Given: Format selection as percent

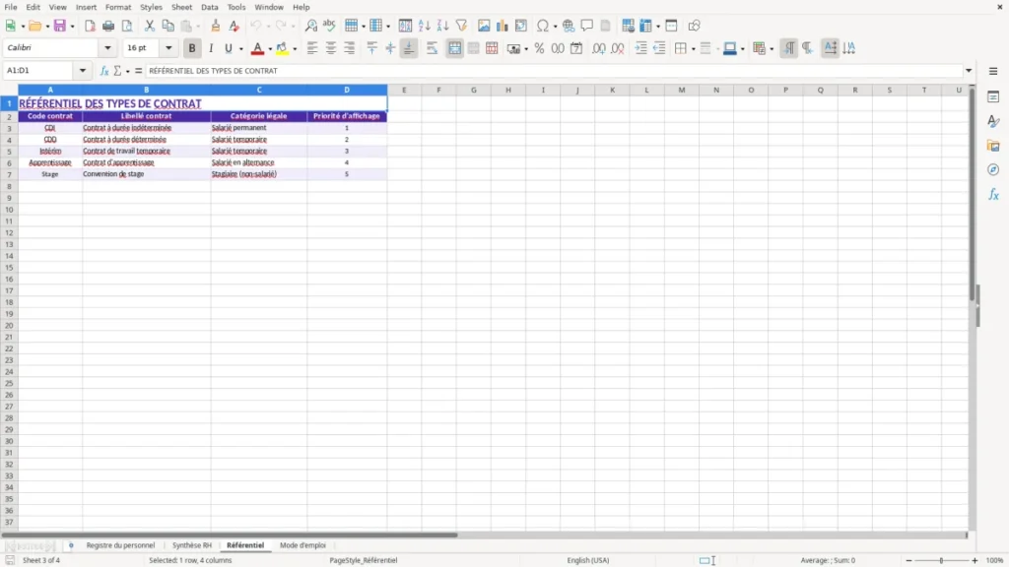Looking at the screenshot, I should click(539, 48).
